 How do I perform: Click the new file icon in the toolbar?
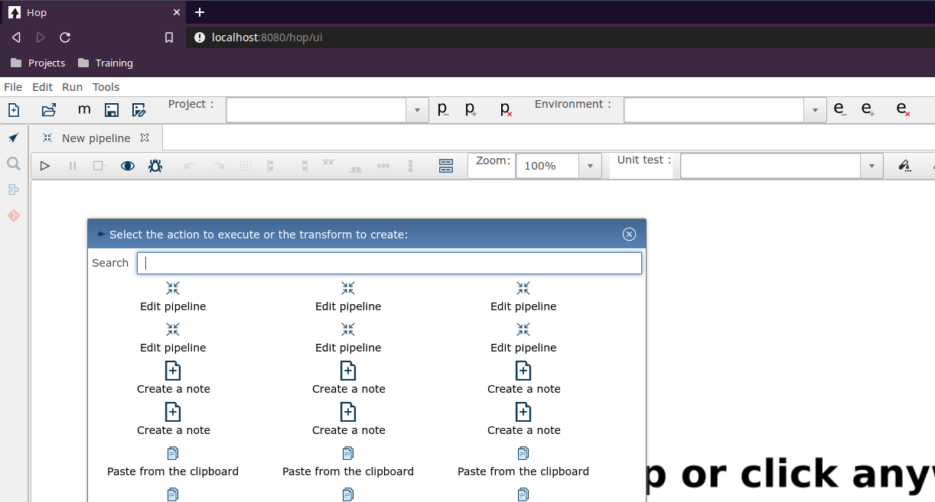pos(14,110)
